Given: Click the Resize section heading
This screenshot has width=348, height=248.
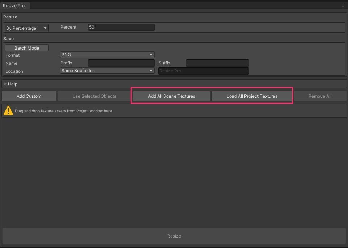Looking at the screenshot, I should click(x=10, y=17).
